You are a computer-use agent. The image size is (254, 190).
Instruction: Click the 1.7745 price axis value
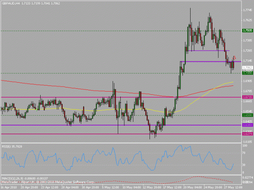pyautogui.click(x=247, y=10)
